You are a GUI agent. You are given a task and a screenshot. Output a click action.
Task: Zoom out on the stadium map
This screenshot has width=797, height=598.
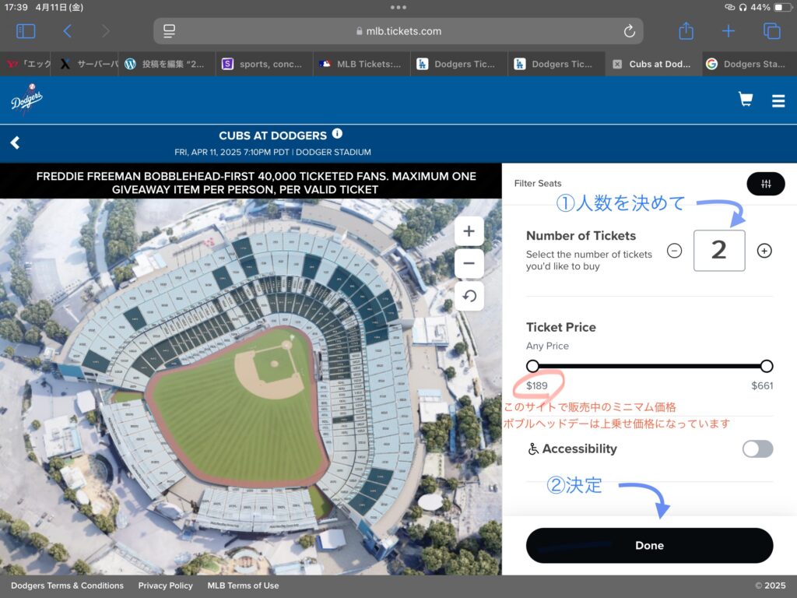click(469, 263)
